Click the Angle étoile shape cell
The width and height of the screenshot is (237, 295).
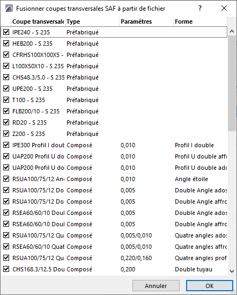pyautogui.click(x=191, y=179)
